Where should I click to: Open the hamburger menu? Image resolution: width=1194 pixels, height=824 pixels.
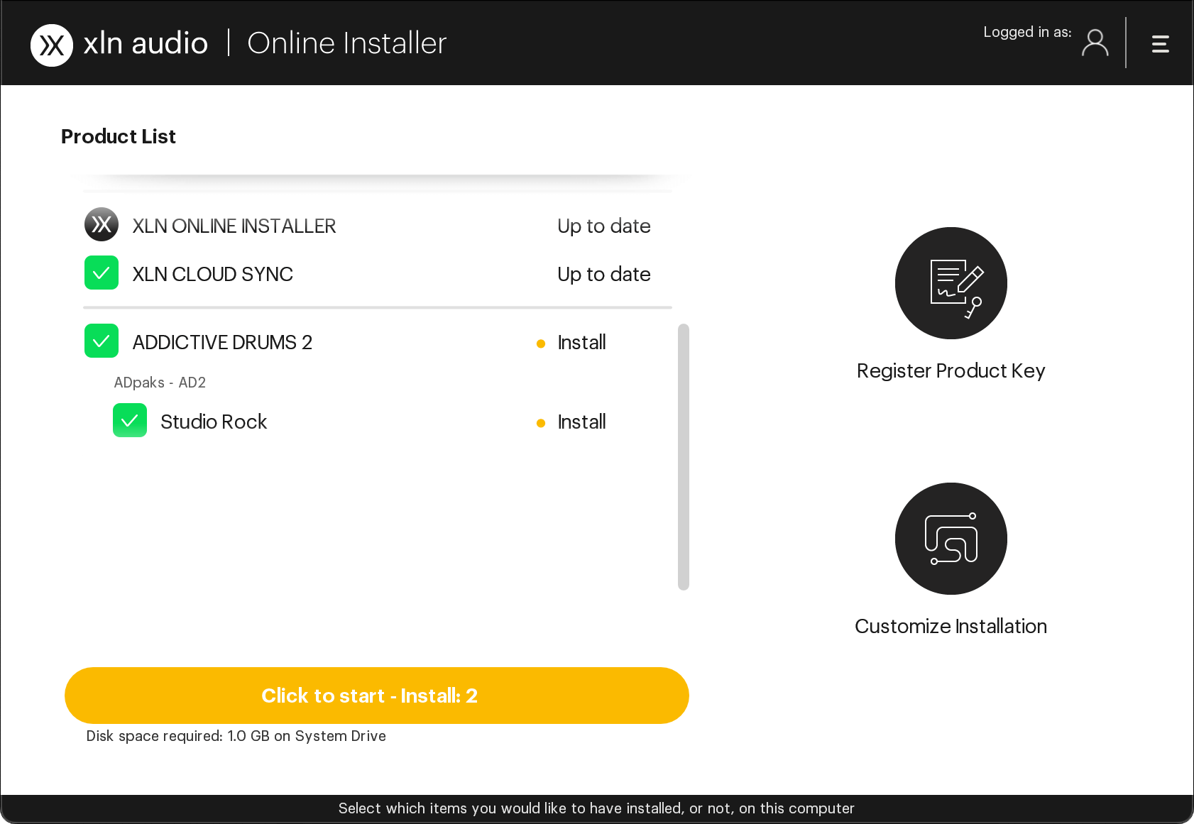coord(1160,44)
